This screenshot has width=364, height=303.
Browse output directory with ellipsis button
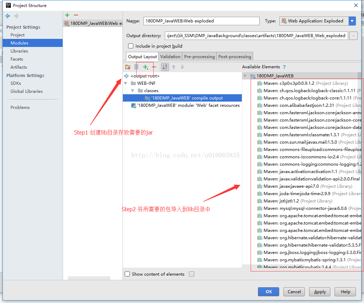[353, 36]
